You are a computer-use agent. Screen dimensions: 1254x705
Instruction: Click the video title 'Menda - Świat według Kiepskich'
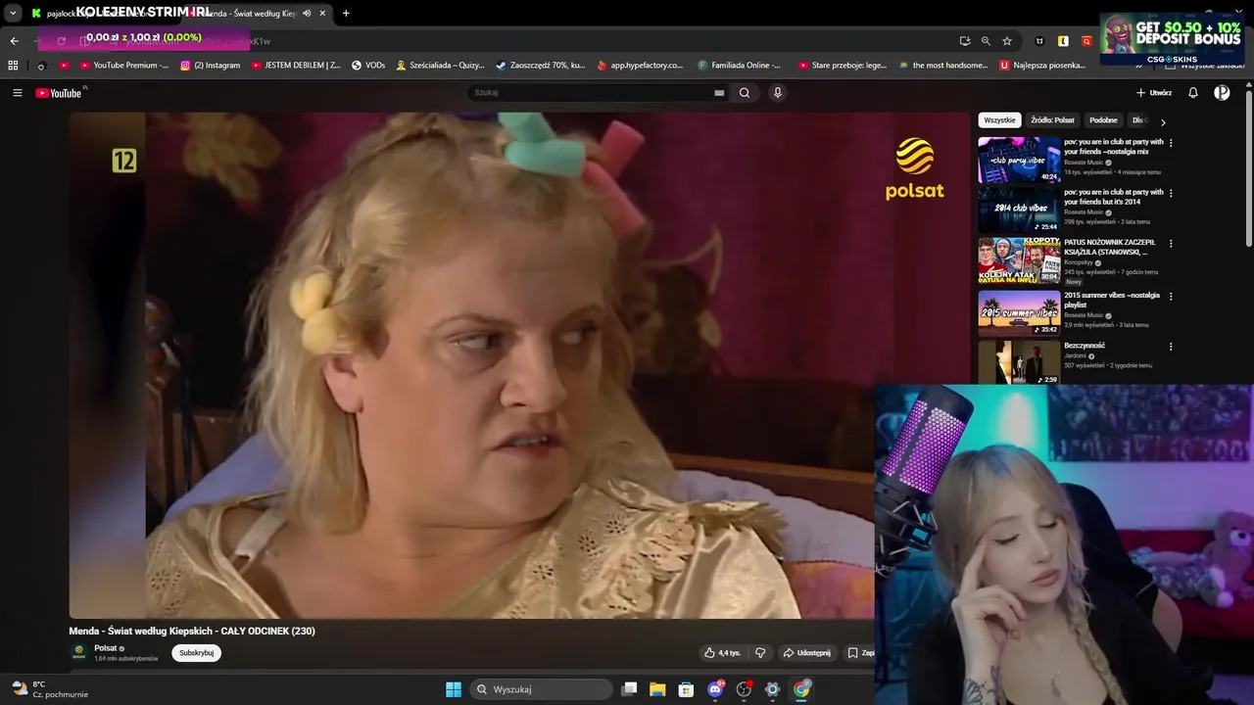tap(192, 632)
